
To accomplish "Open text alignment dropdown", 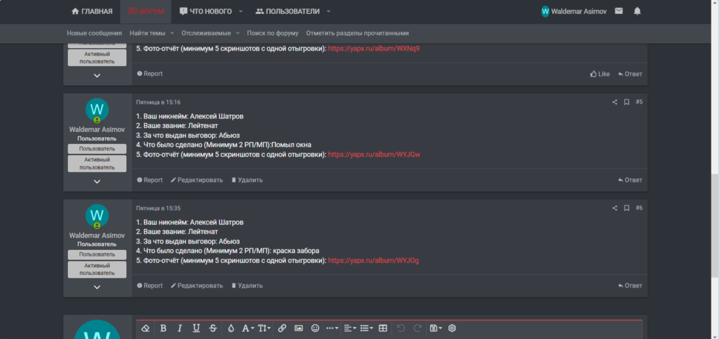I will [350, 328].
